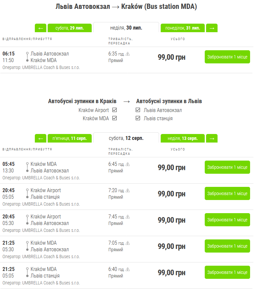Screen dimensions: 256x290
Task: Click warning icon beside 6:45 год. duration
Action: coord(128,164)
